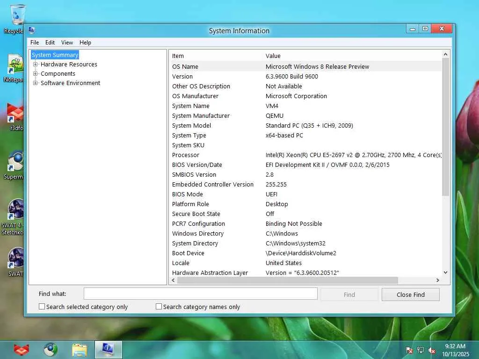Expand the Components tree node
Viewport: 479px width, 359px height.
[x=36, y=74]
